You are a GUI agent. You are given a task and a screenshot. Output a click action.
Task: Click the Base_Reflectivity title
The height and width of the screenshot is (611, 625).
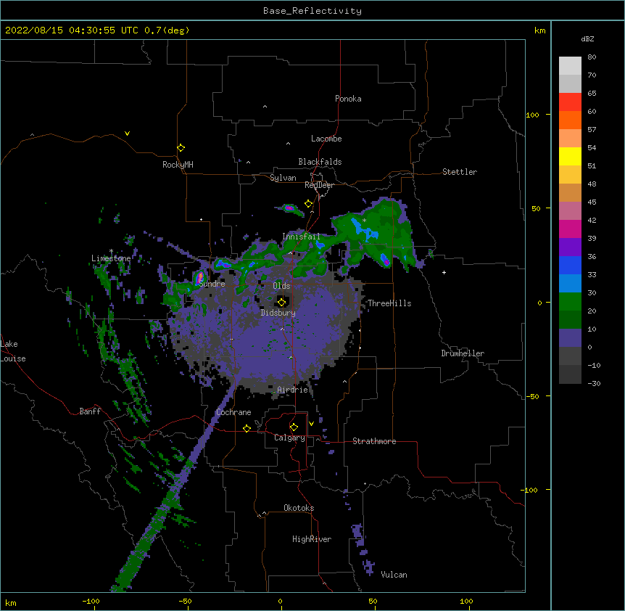point(312,11)
